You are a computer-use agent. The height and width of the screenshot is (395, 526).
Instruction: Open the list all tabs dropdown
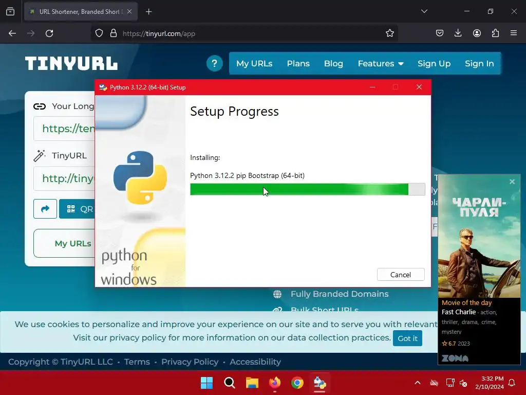(424, 11)
